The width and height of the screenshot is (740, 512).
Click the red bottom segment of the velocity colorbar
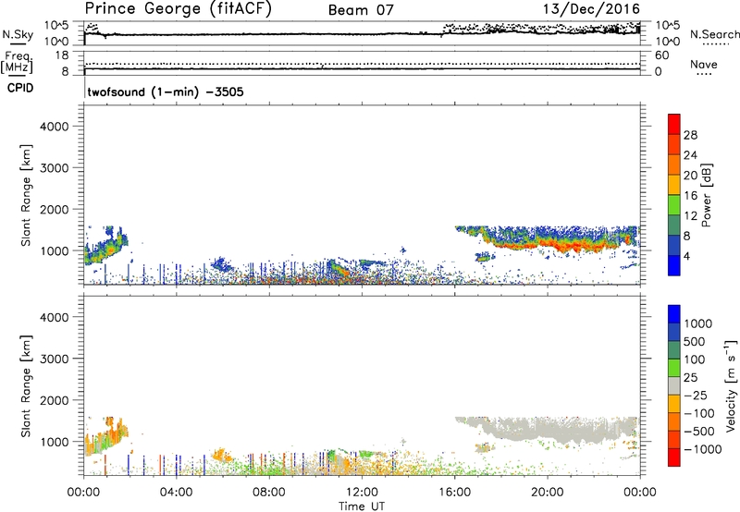[674, 457]
